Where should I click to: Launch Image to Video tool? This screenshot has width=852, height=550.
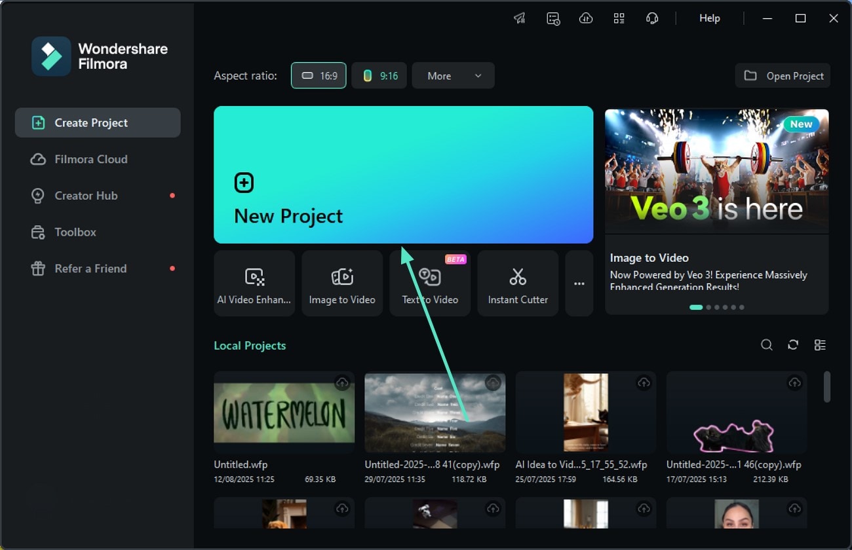(342, 284)
